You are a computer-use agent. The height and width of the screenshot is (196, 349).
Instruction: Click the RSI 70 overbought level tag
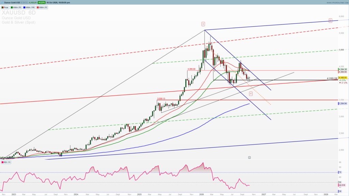click(340, 172)
